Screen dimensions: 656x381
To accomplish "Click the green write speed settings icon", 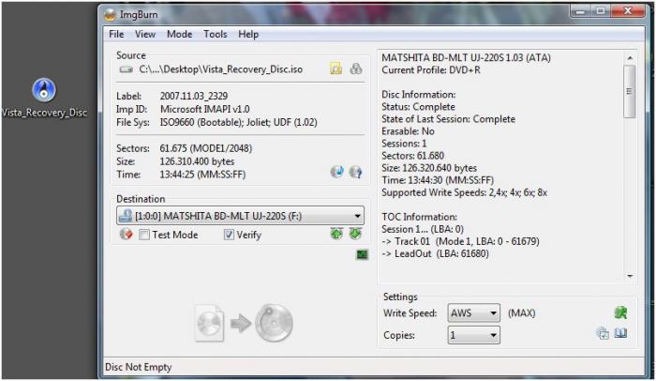I will (620, 312).
